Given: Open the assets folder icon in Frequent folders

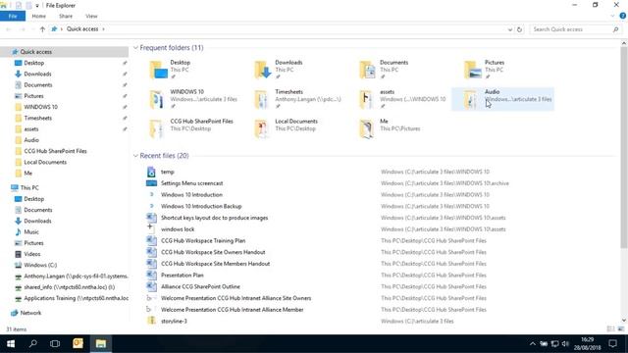Looking at the screenshot, I should click(x=367, y=99).
